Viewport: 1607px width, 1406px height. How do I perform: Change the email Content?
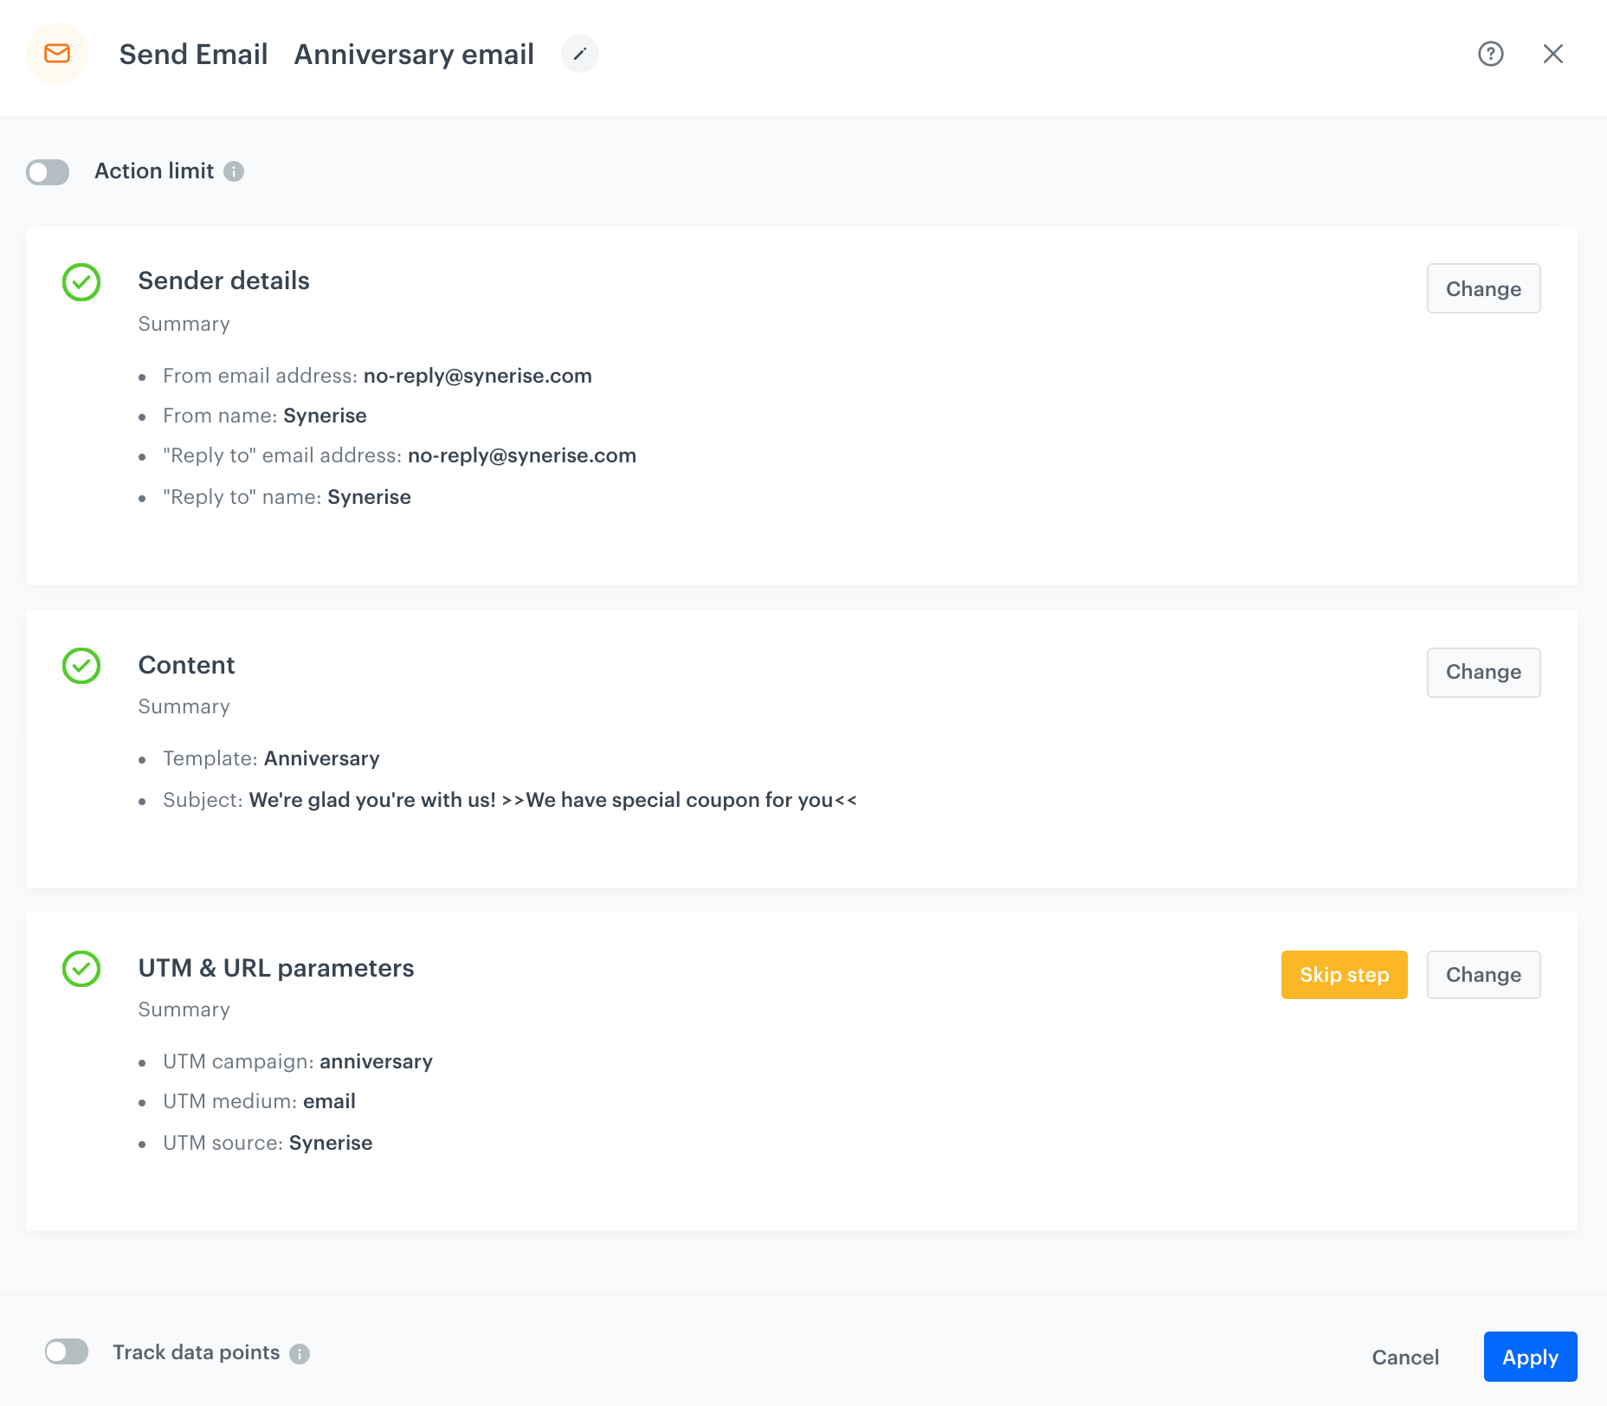pyautogui.click(x=1483, y=672)
